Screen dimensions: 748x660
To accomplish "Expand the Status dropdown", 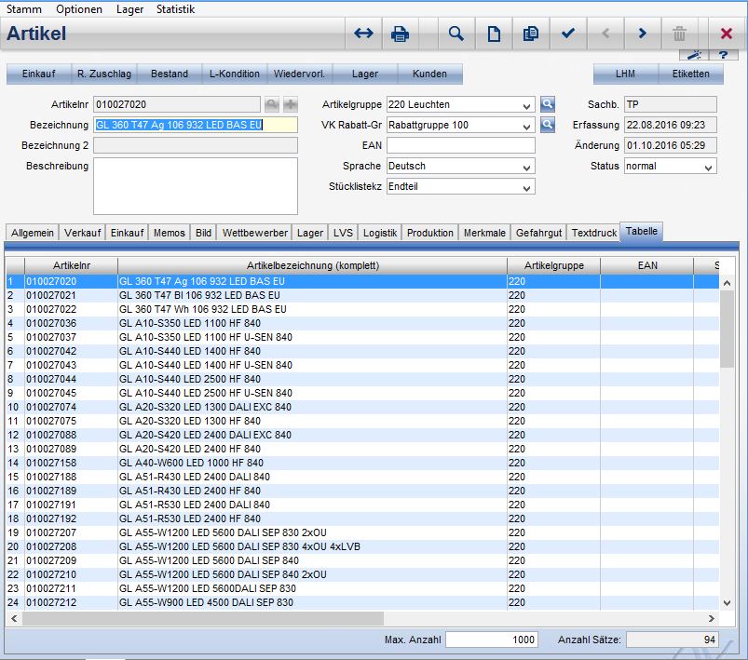I will 709,167.
